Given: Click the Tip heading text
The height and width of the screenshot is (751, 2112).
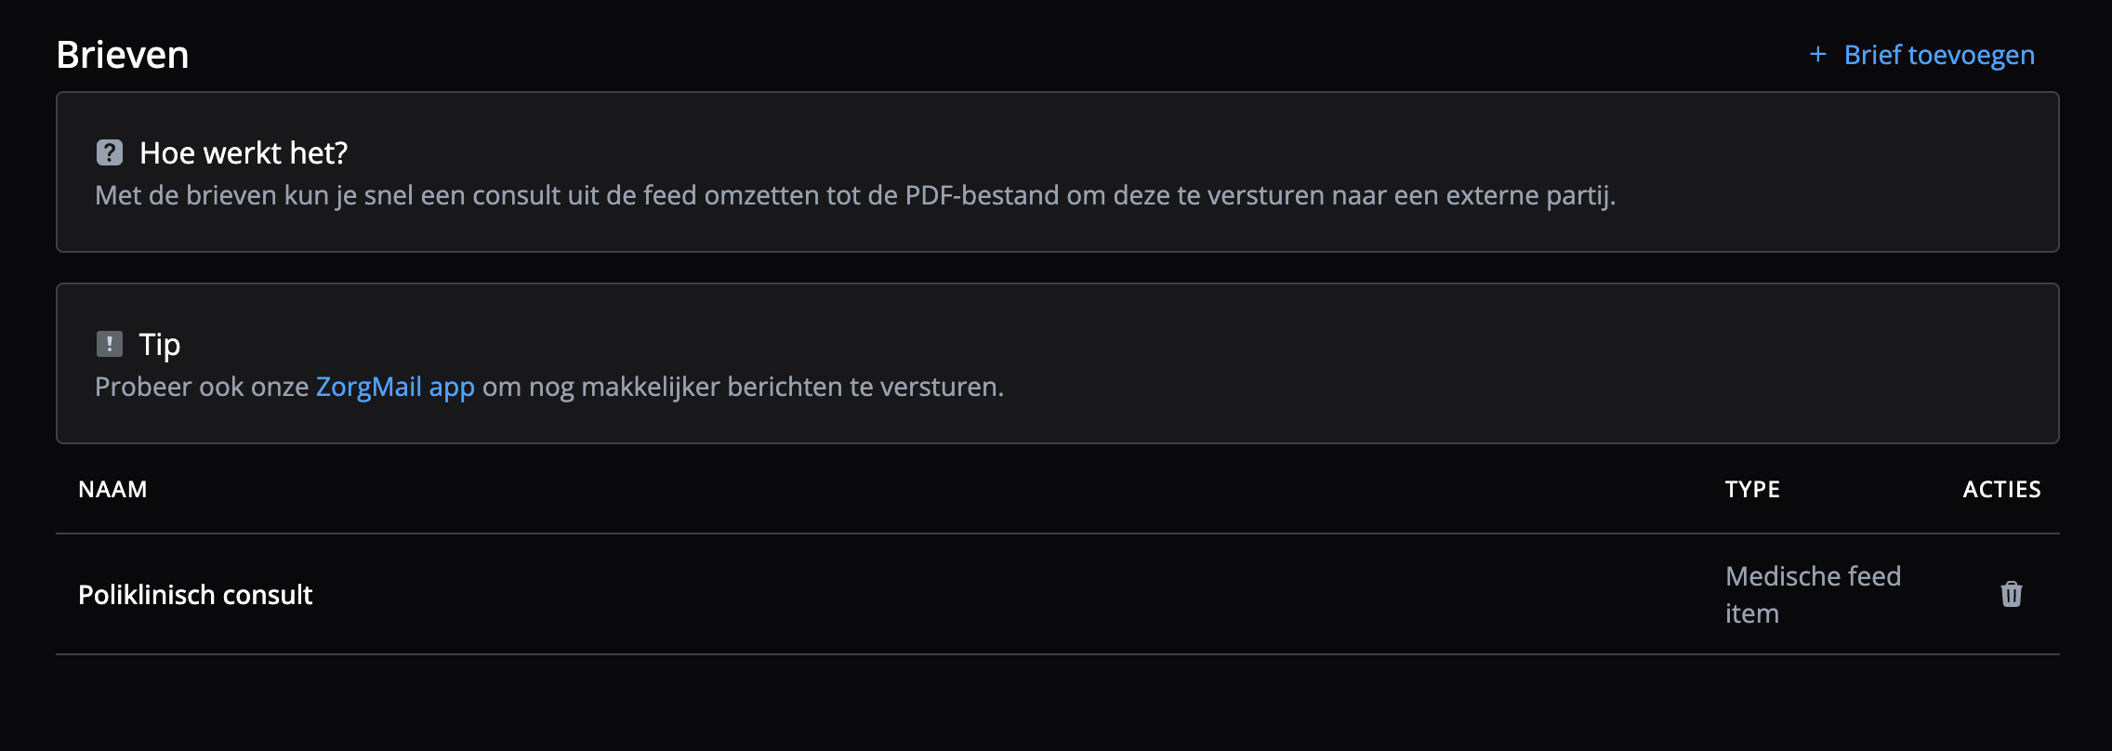Looking at the screenshot, I should (160, 345).
